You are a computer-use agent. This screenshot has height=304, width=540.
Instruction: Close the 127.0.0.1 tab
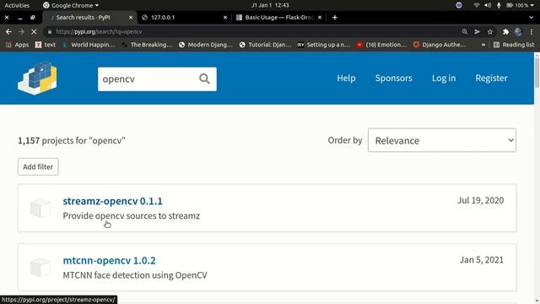225,17
